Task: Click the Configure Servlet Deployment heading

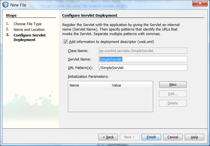Action: (90, 16)
